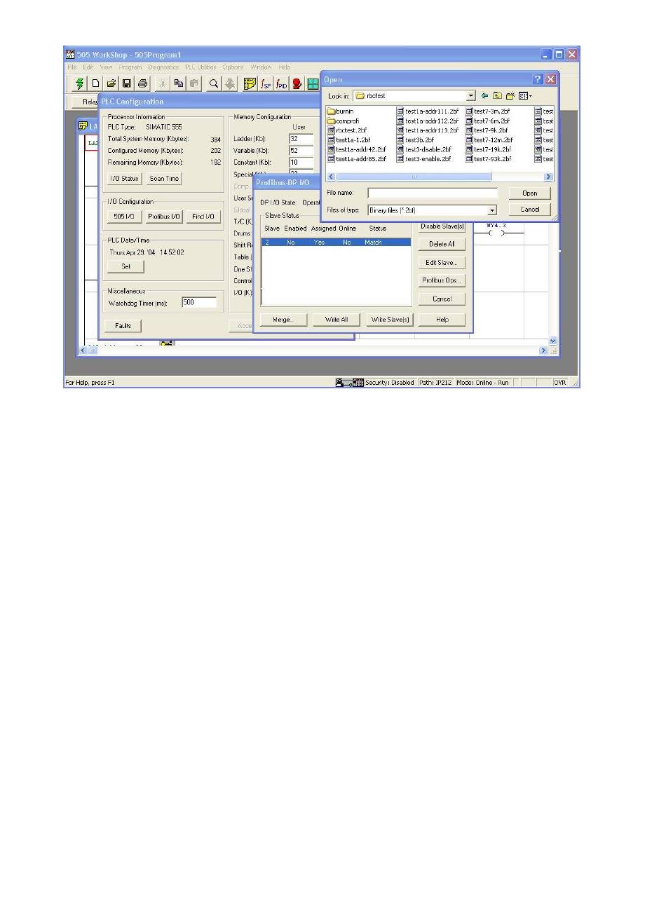Click Scan Time button
The height and width of the screenshot is (900, 666).
(164, 179)
